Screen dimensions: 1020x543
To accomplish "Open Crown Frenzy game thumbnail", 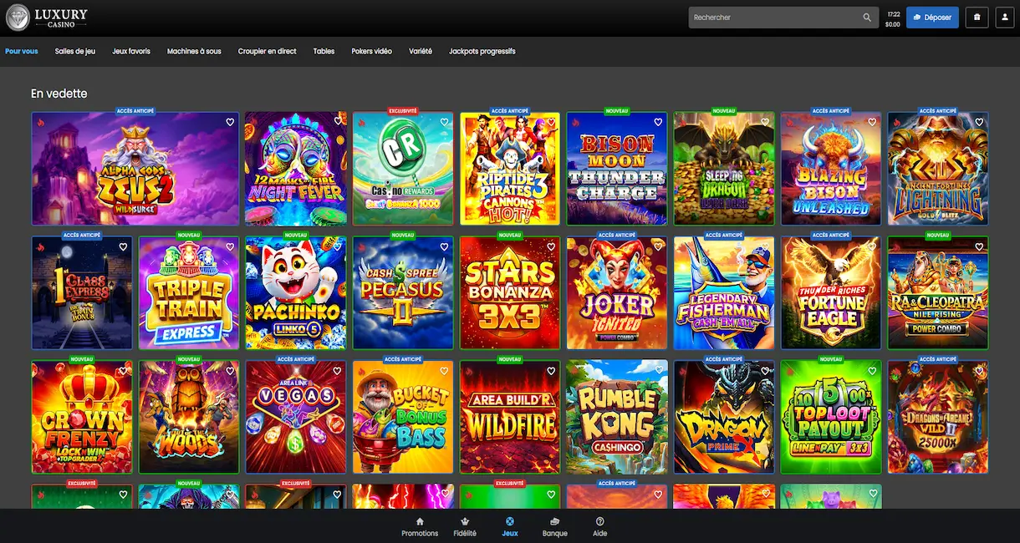I will (x=82, y=417).
